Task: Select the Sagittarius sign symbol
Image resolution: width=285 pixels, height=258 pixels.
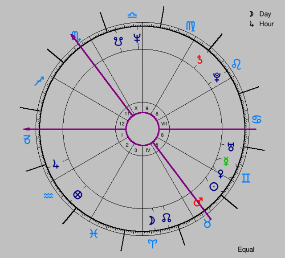Action: (x=39, y=81)
